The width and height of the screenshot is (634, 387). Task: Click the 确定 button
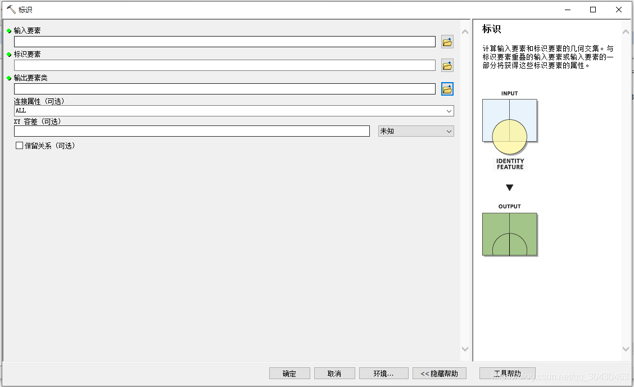pyautogui.click(x=289, y=373)
